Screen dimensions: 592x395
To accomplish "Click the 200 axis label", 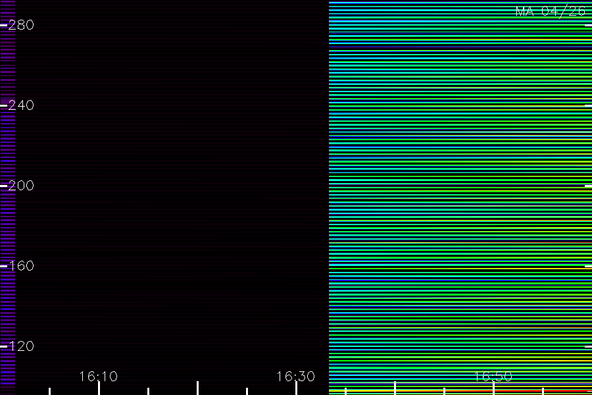I will [21, 185].
